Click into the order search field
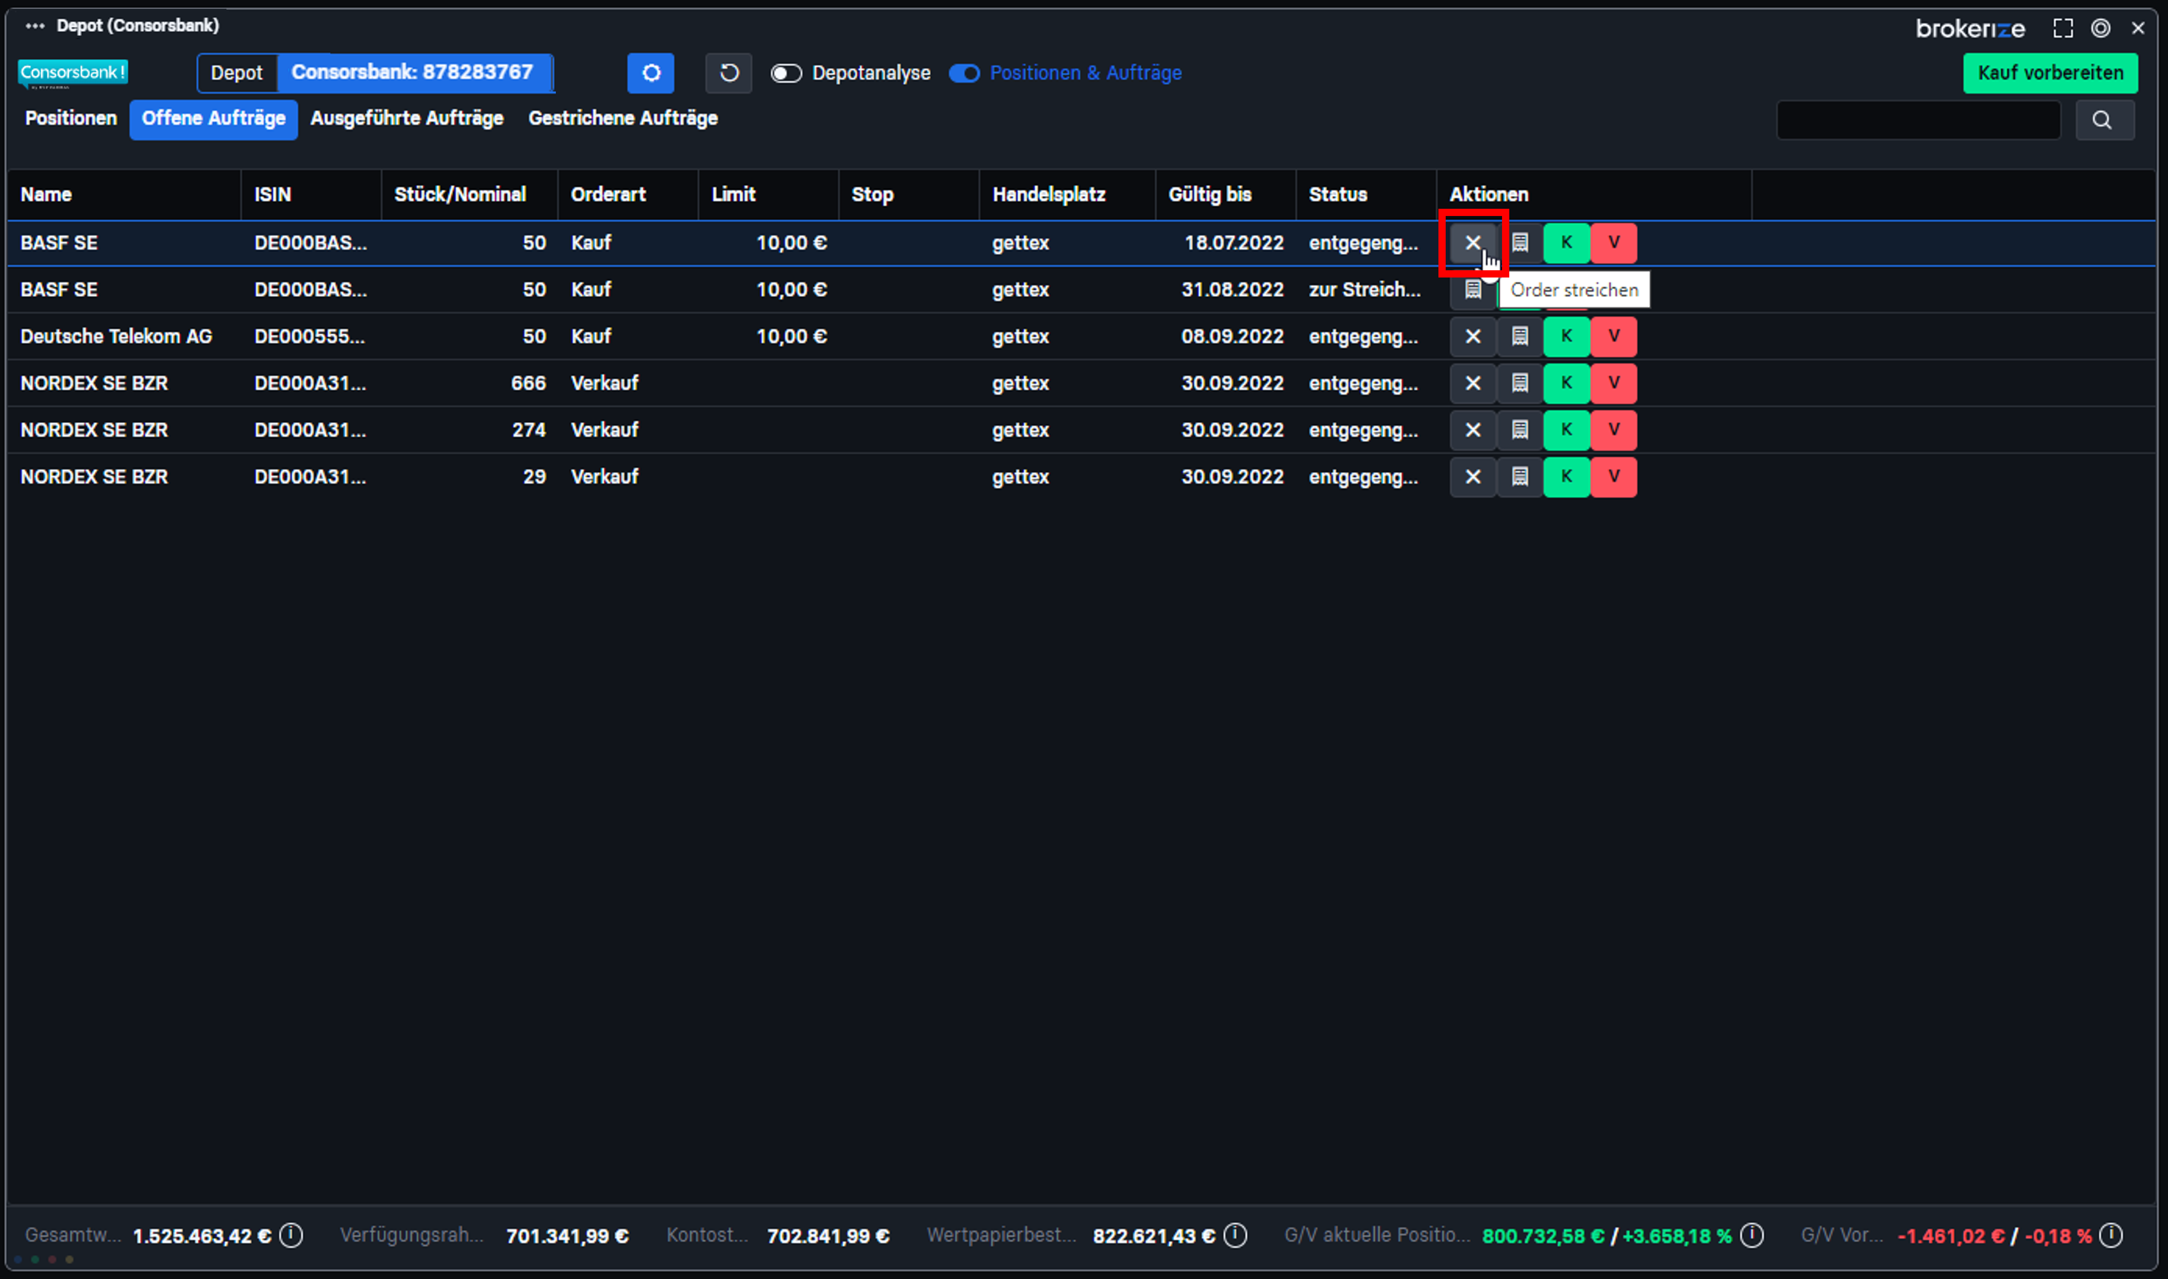Image resolution: width=2168 pixels, height=1279 pixels. tap(1918, 120)
